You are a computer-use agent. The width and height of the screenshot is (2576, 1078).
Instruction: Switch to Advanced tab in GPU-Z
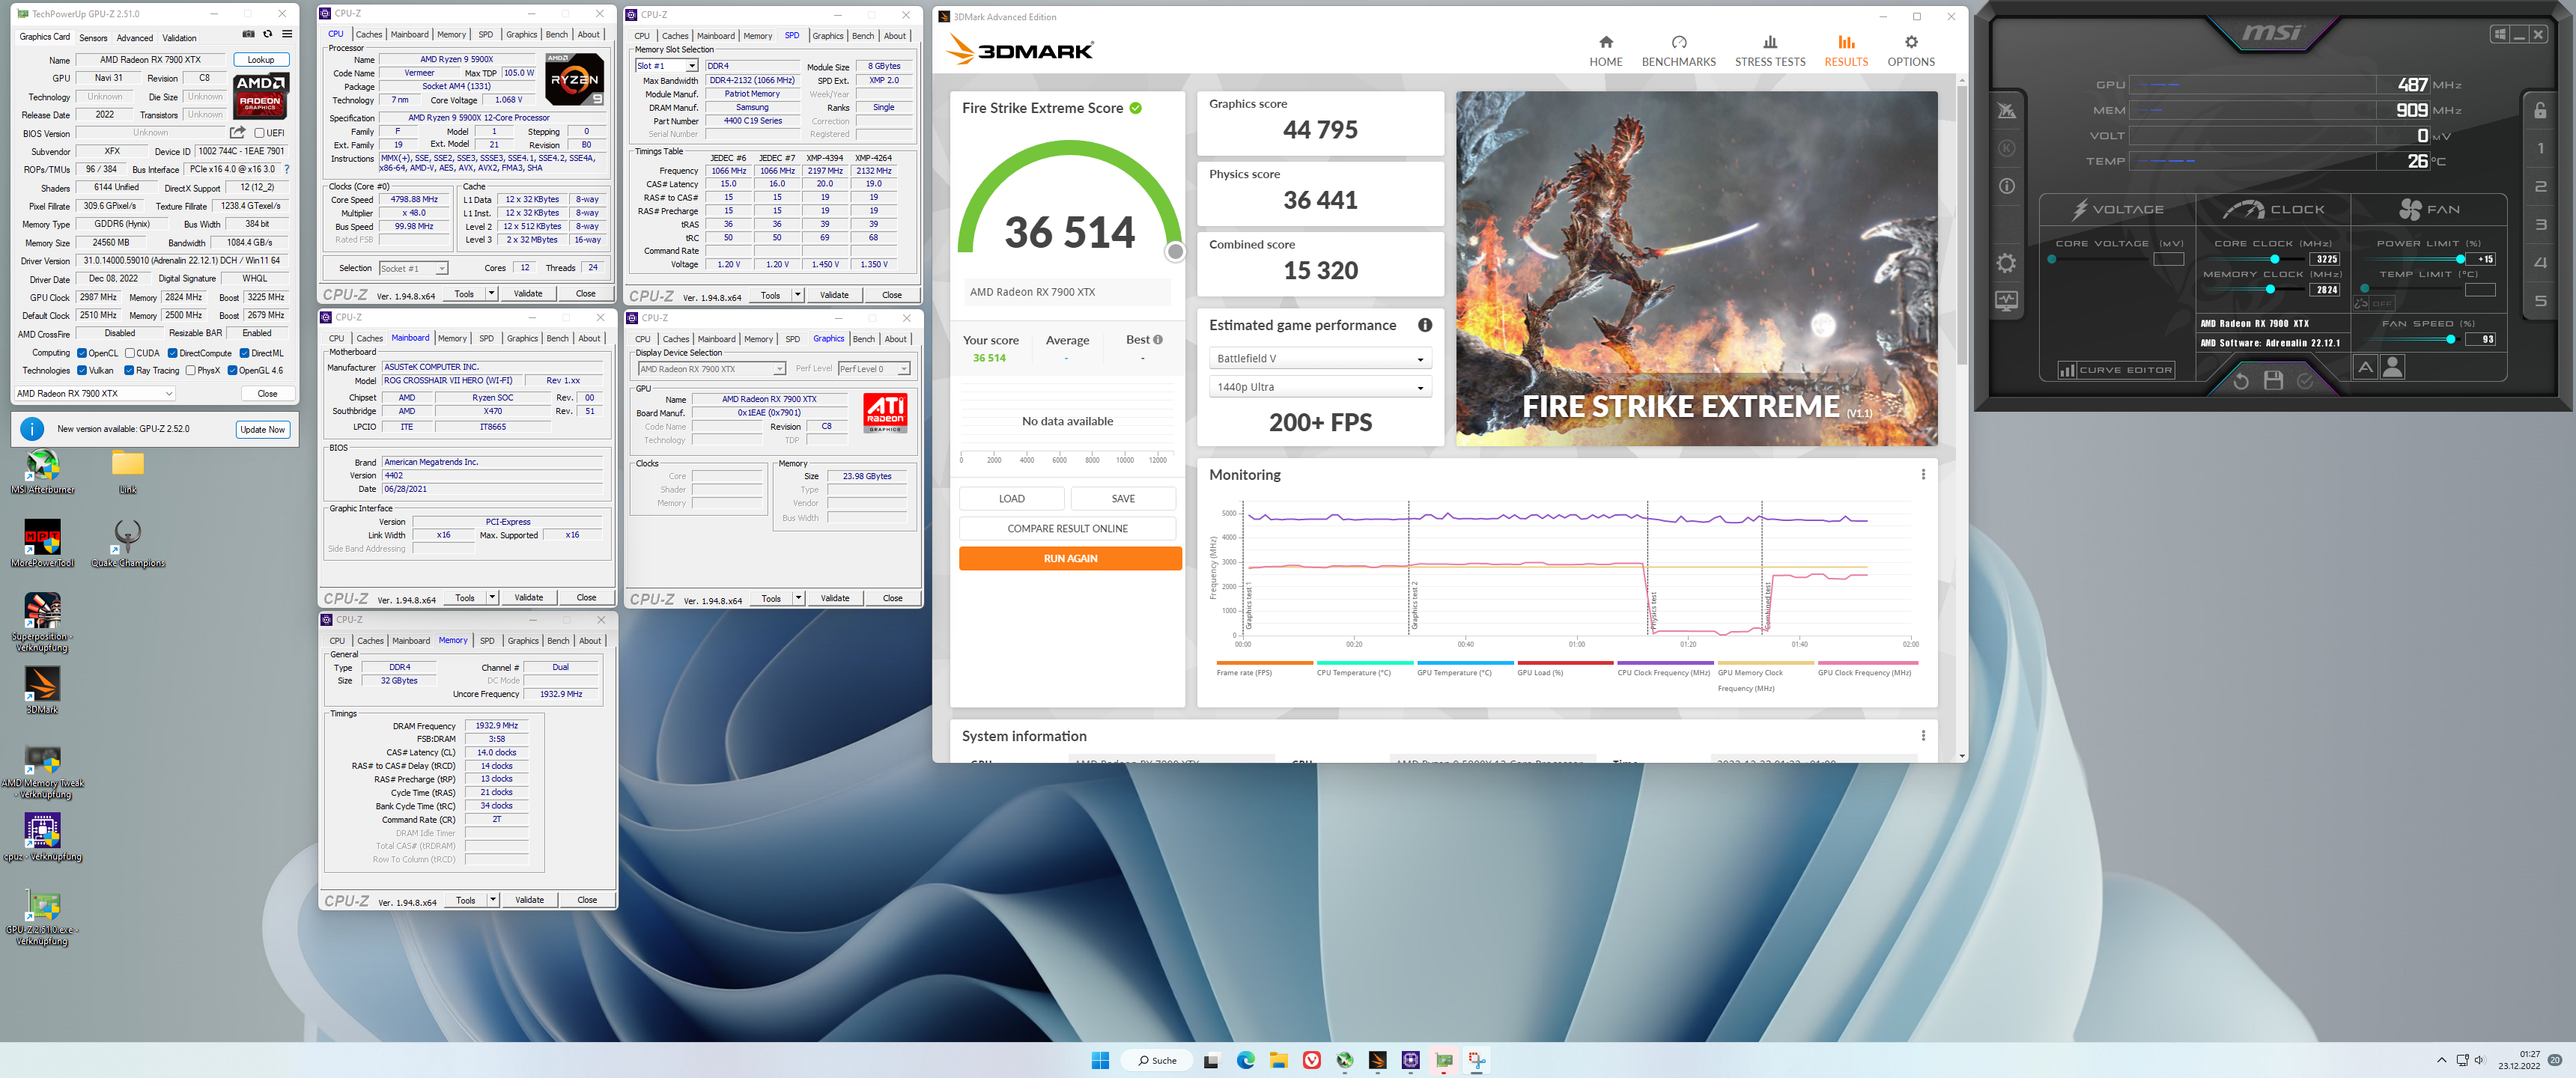[x=135, y=38]
